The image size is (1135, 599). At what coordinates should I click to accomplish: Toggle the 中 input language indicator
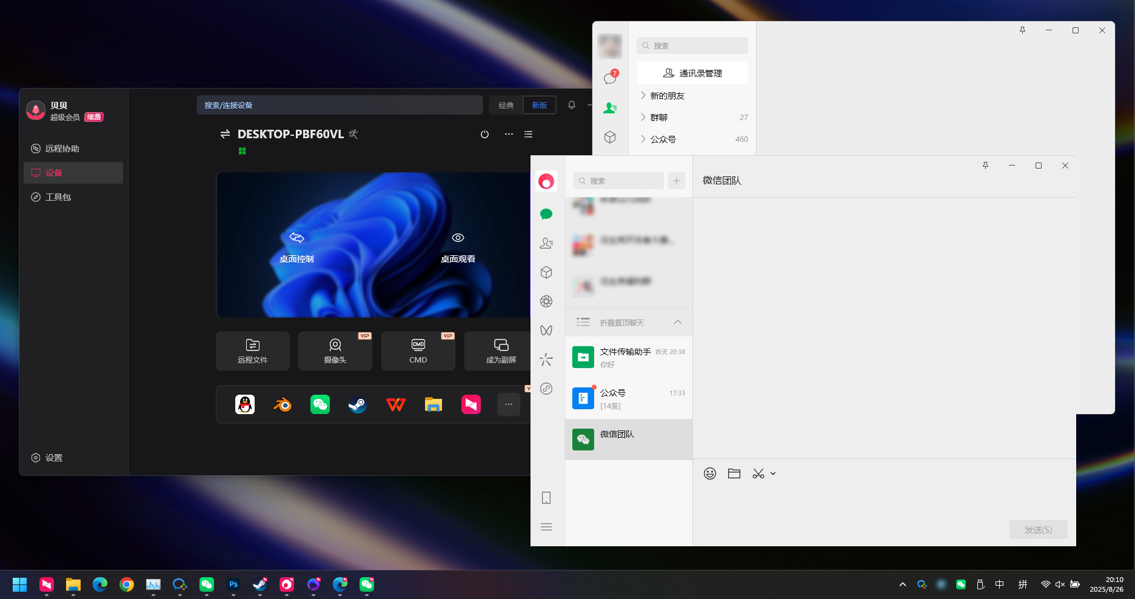point(1000,584)
